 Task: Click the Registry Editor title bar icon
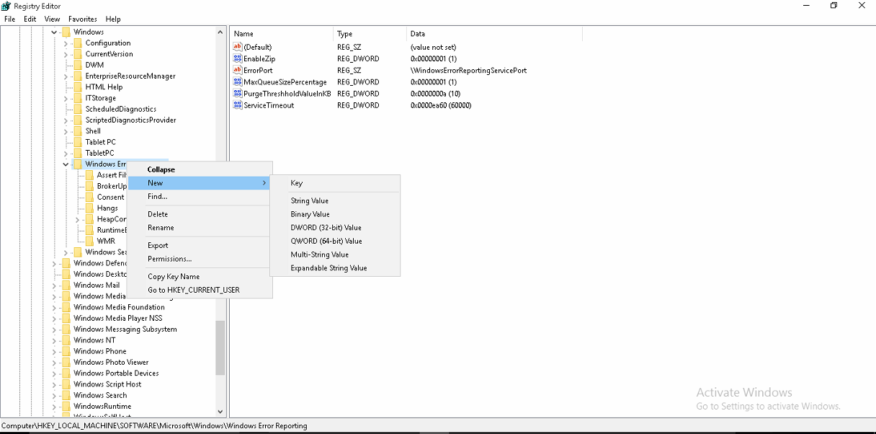click(6, 6)
